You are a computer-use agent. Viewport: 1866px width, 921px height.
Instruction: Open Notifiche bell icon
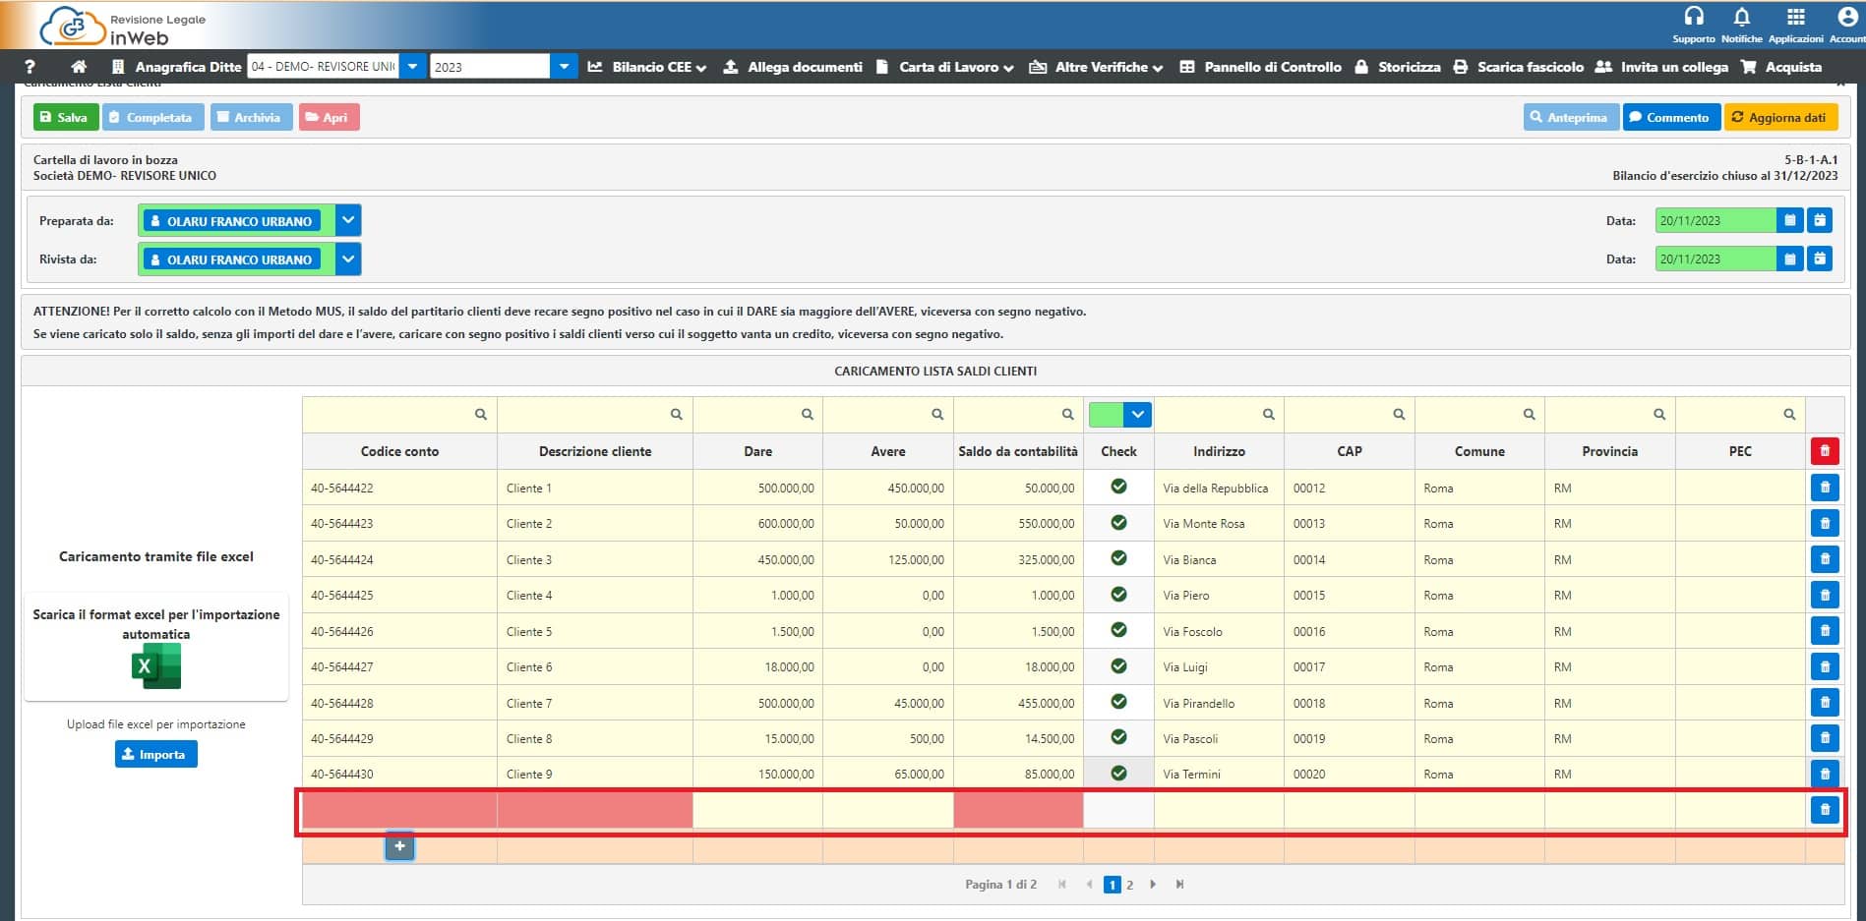(x=1741, y=17)
